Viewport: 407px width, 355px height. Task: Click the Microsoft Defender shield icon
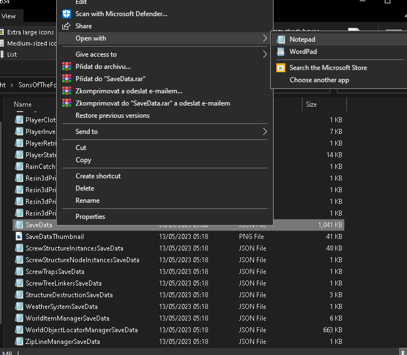67,14
